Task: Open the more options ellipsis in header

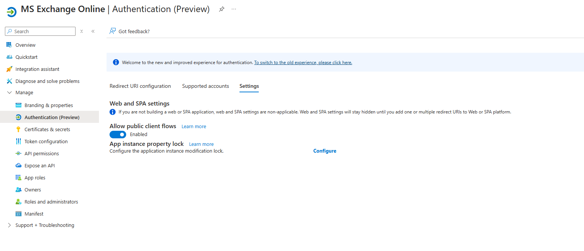Action: click(x=234, y=9)
